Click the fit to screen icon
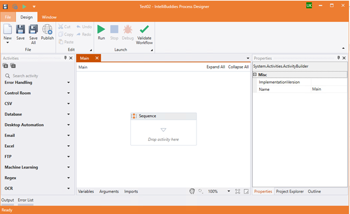The width and height of the screenshot is (350, 214). click(237, 192)
